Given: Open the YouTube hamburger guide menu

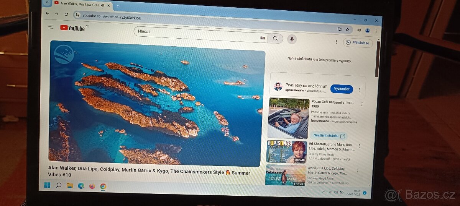Looking at the screenshot, I should click(51, 27).
